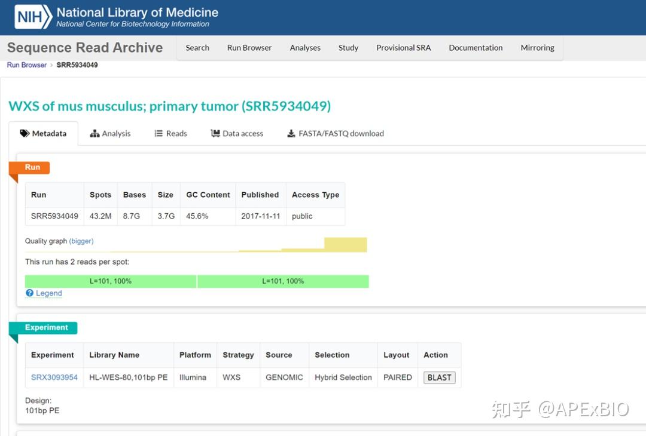Click the Data access tab's icon
Viewport: 646px width, 436px height.
(215, 133)
